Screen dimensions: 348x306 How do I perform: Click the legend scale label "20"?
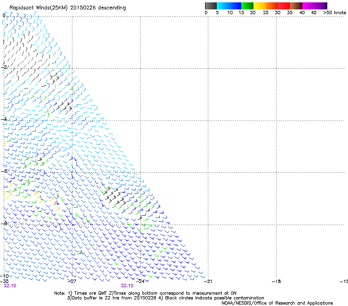(253, 13)
